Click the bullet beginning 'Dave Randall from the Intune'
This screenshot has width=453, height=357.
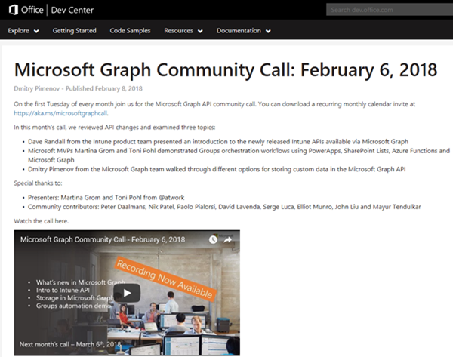pyautogui.click(x=218, y=142)
